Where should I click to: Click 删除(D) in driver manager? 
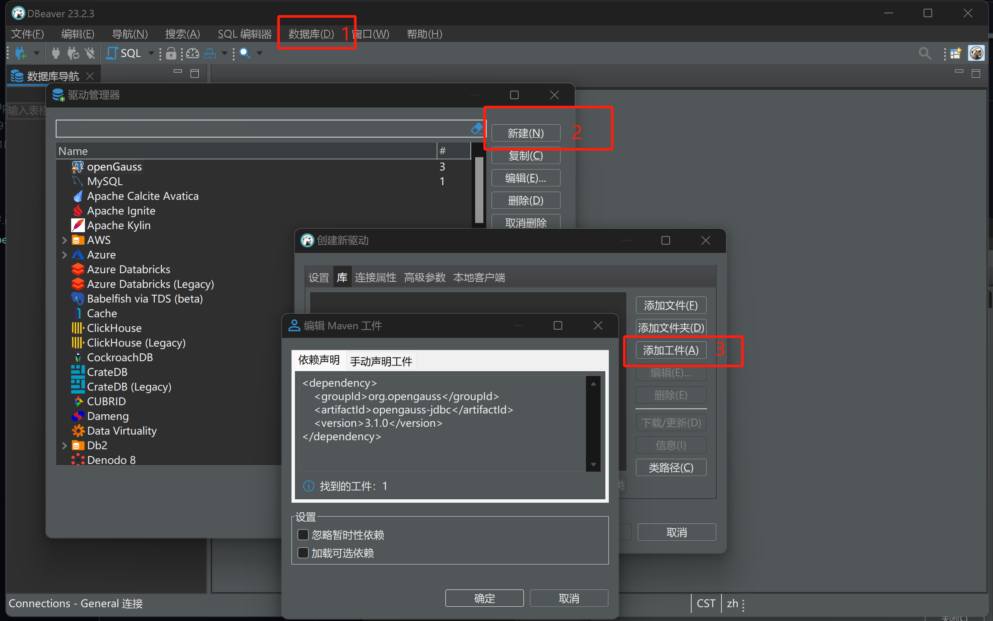tap(526, 200)
